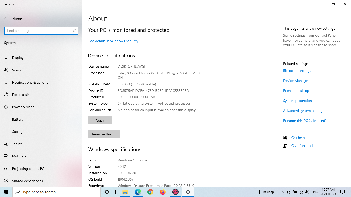Open the taskbar clock and date

pos(328,192)
